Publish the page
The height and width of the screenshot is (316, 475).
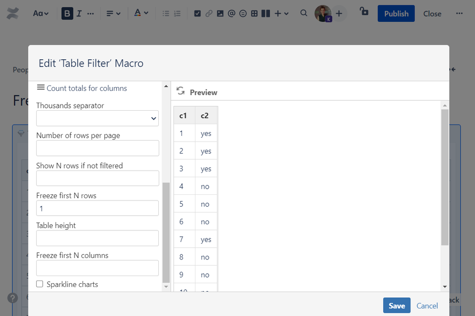coord(396,14)
